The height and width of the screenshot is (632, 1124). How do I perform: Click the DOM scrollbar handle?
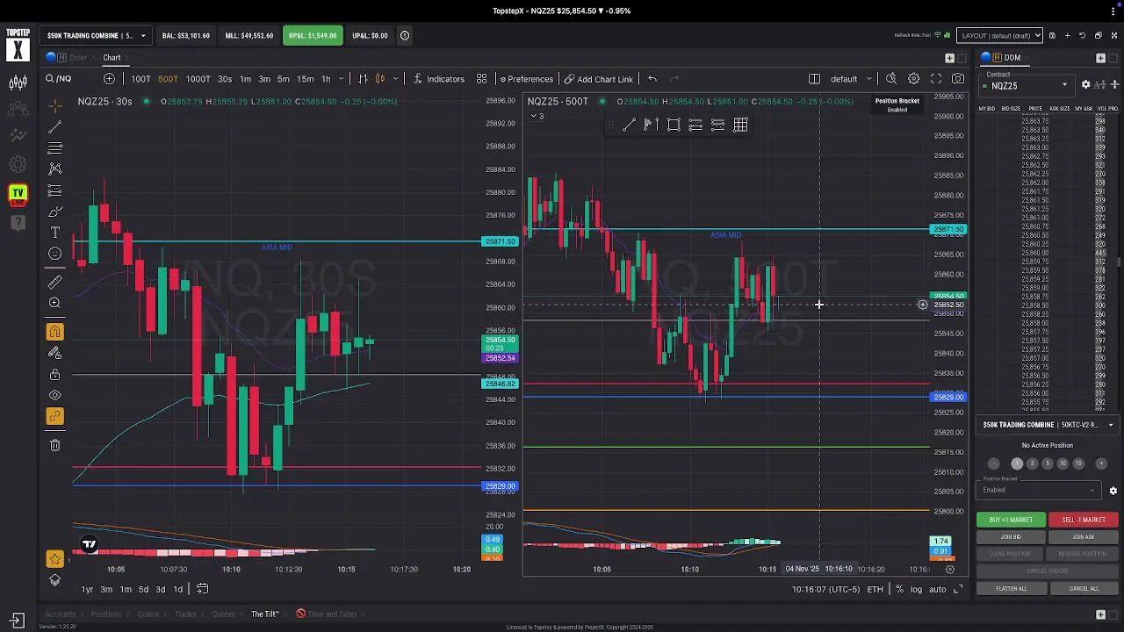coord(1118,262)
